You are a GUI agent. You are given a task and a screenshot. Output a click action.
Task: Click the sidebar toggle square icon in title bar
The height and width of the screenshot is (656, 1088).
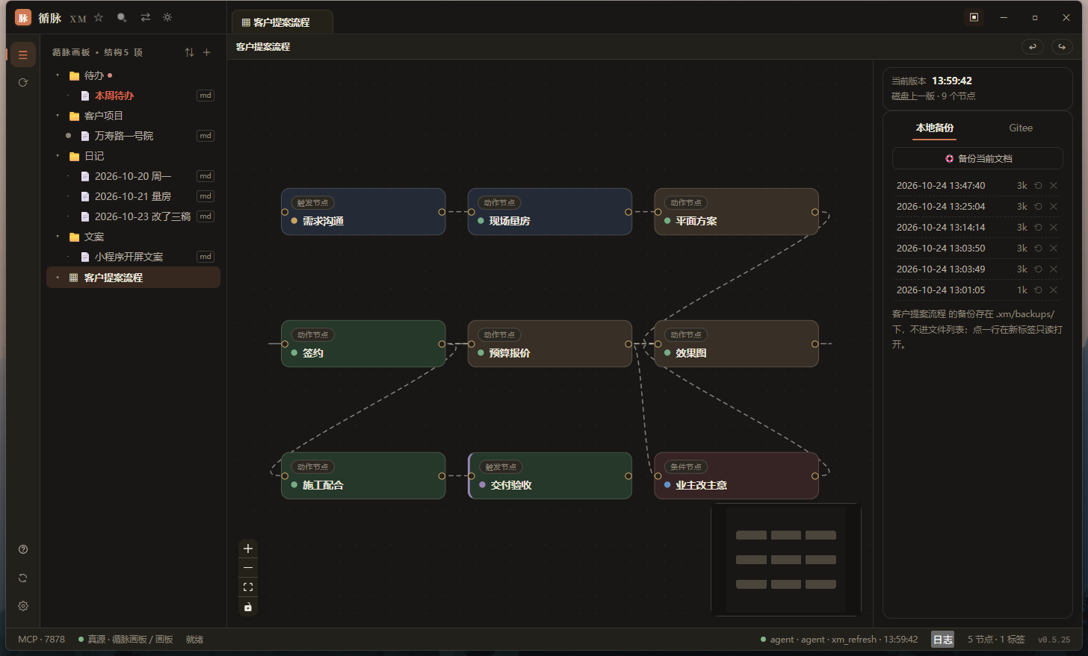coord(974,17)
